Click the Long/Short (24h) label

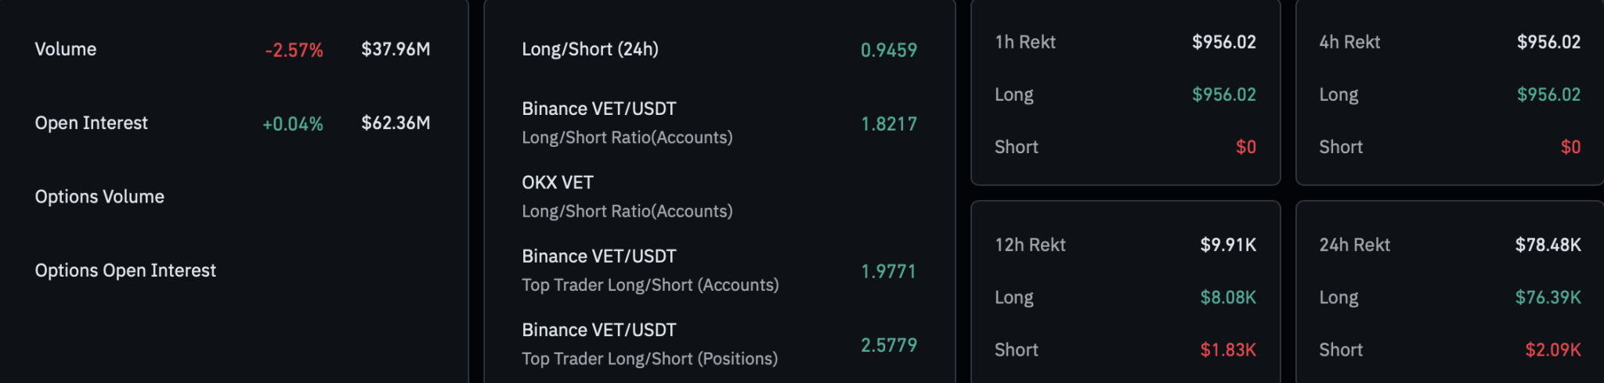click(x=590, y=49)
